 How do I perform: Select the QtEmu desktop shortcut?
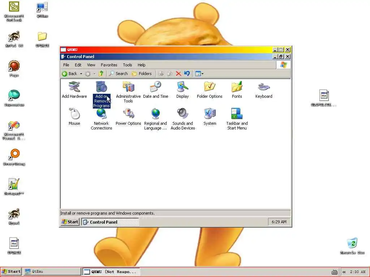[x=42, y=10]
